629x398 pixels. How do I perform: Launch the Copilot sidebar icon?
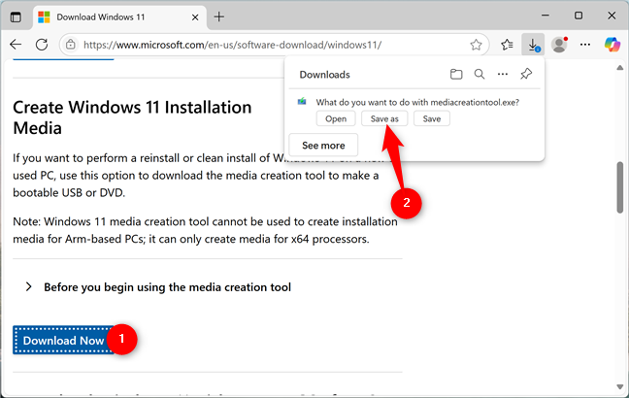point(612,45)
